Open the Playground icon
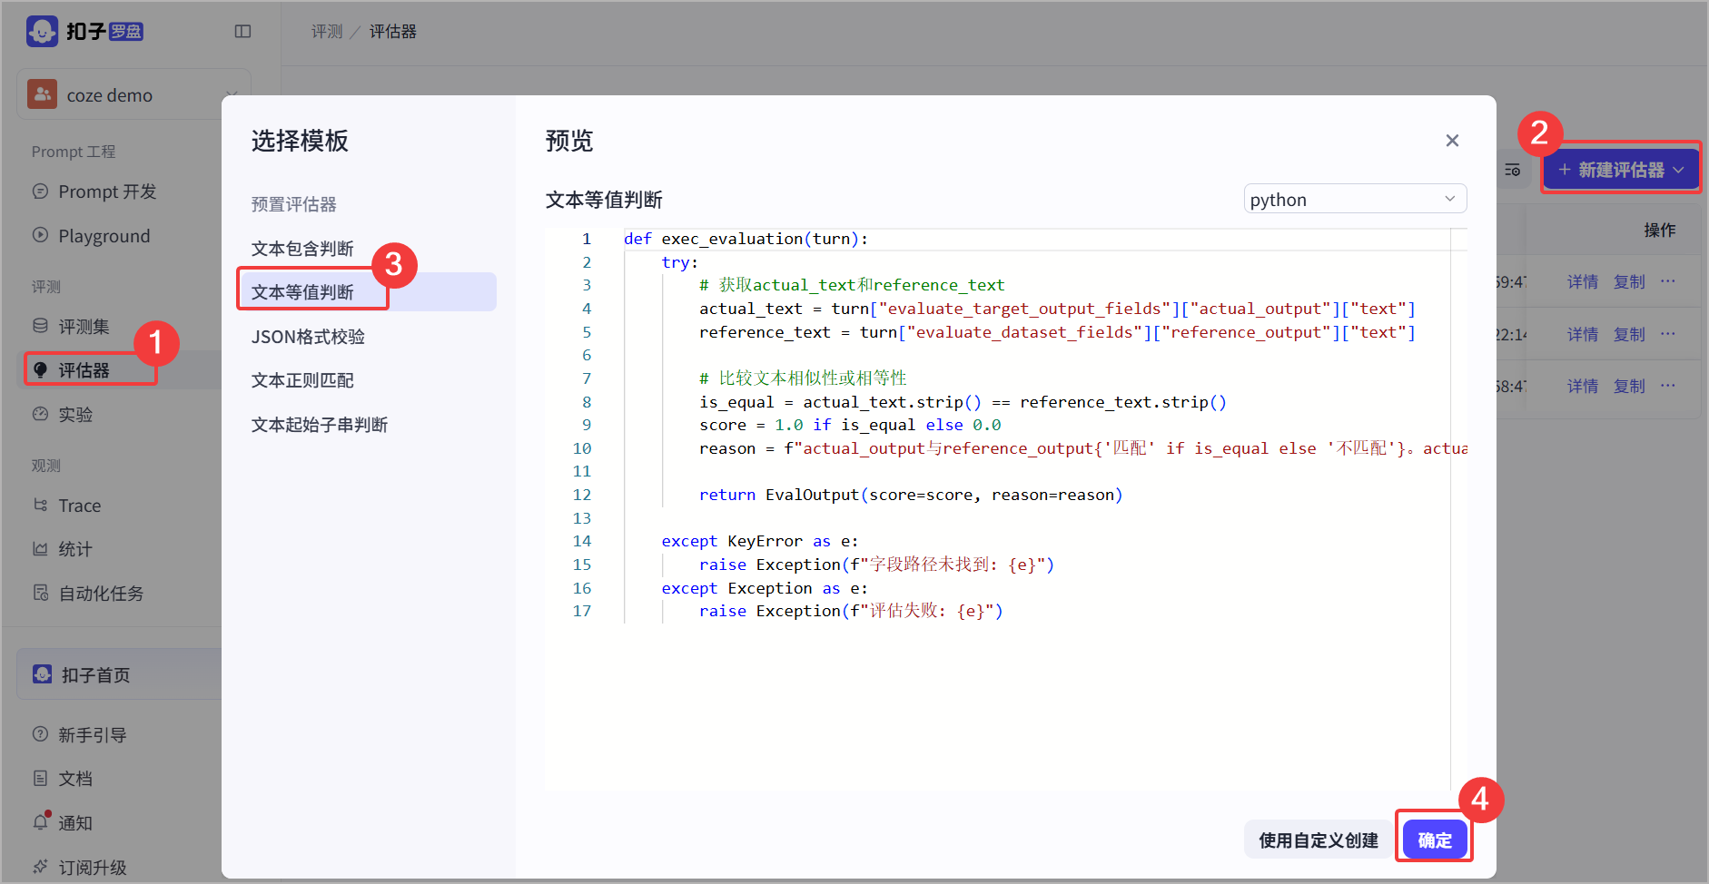 [x=40, y=235]
